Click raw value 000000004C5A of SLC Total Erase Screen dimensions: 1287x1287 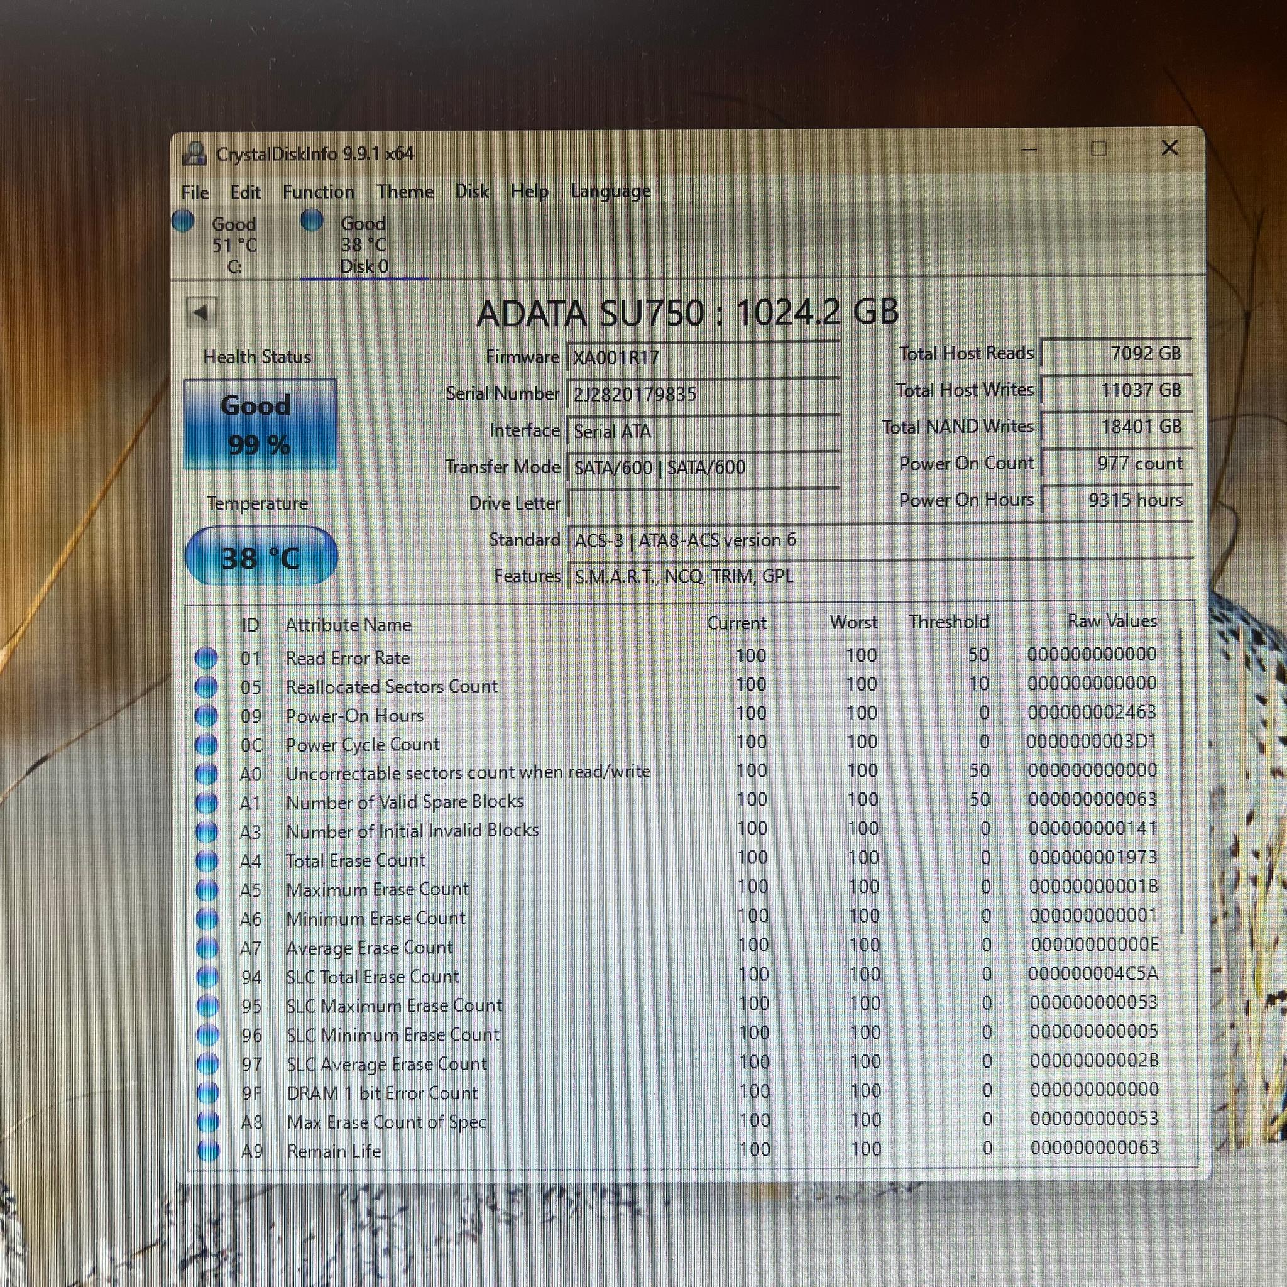click(x=1094, y=974)
